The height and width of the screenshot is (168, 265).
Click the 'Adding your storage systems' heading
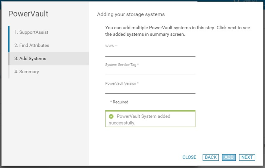(131, 14)
